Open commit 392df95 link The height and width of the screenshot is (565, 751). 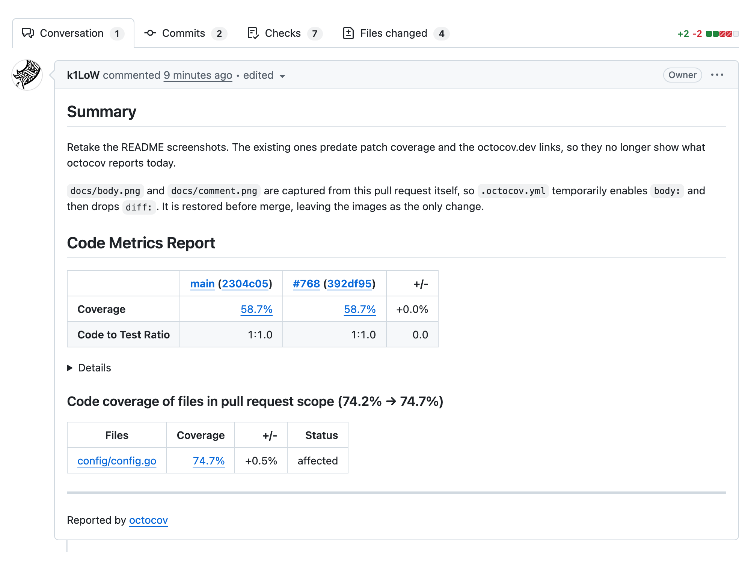[x=349, y=284]
